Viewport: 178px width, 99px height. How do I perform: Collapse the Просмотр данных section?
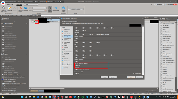click(x=27, y=24)
